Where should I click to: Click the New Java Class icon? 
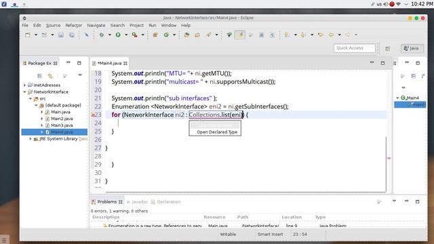(x=166, y=35)
